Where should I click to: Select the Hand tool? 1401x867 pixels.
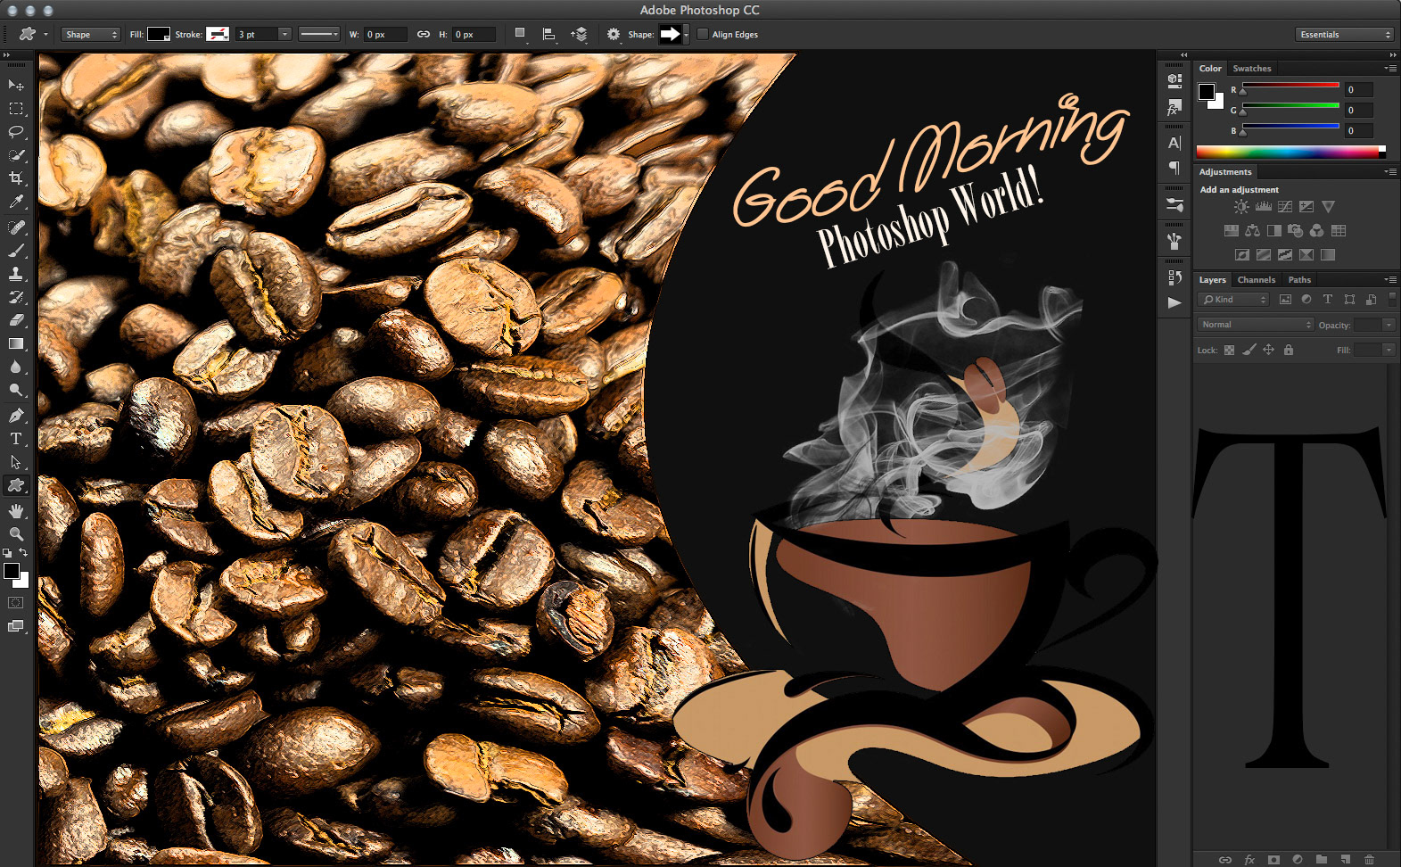point(15,511)
